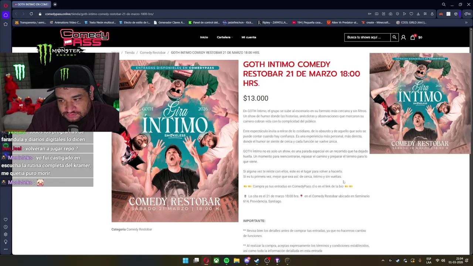The image size is (473, 266).
Task: Open the extensions cube icon
Action: 456,14
